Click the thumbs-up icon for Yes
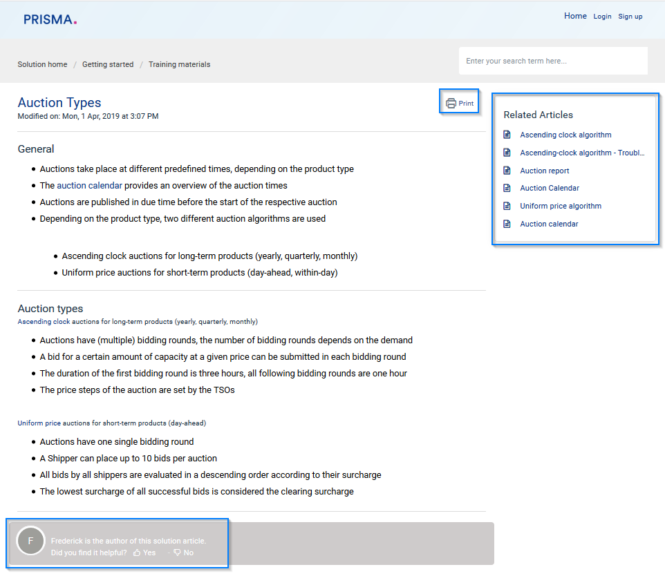Viewport: 665px width, 576px height. tap(137, 553)
